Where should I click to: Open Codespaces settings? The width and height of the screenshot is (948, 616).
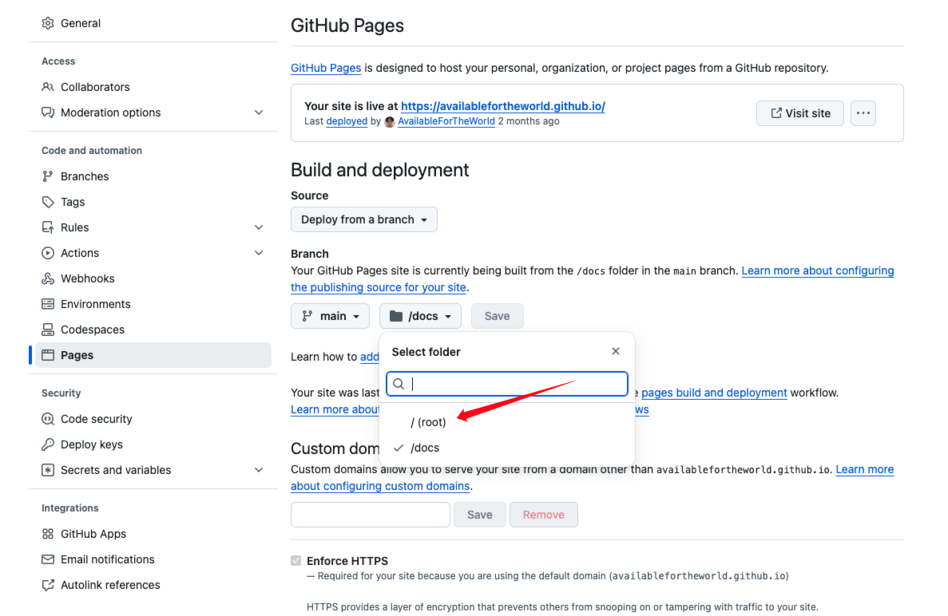(x=153, y=330)
